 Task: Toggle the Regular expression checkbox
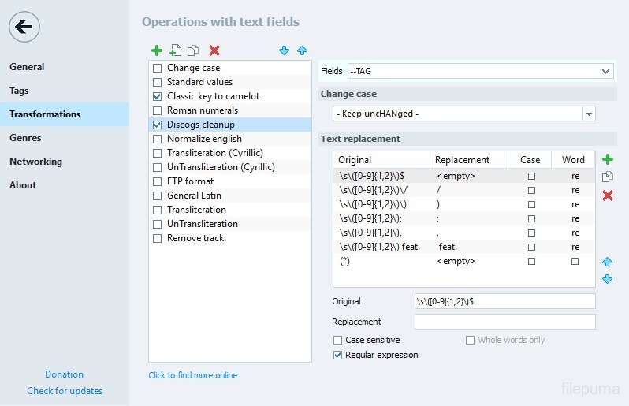pyautogui.click(x=338, y=356)
